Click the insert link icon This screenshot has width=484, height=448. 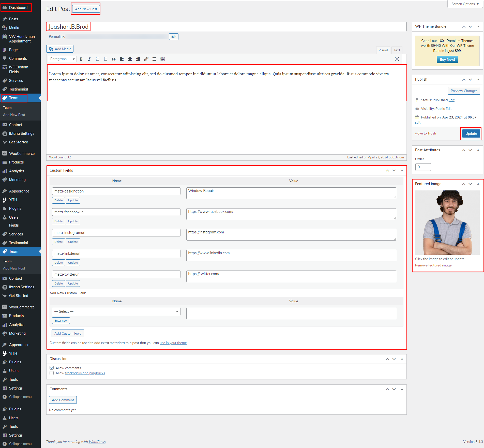pos(146,59)
